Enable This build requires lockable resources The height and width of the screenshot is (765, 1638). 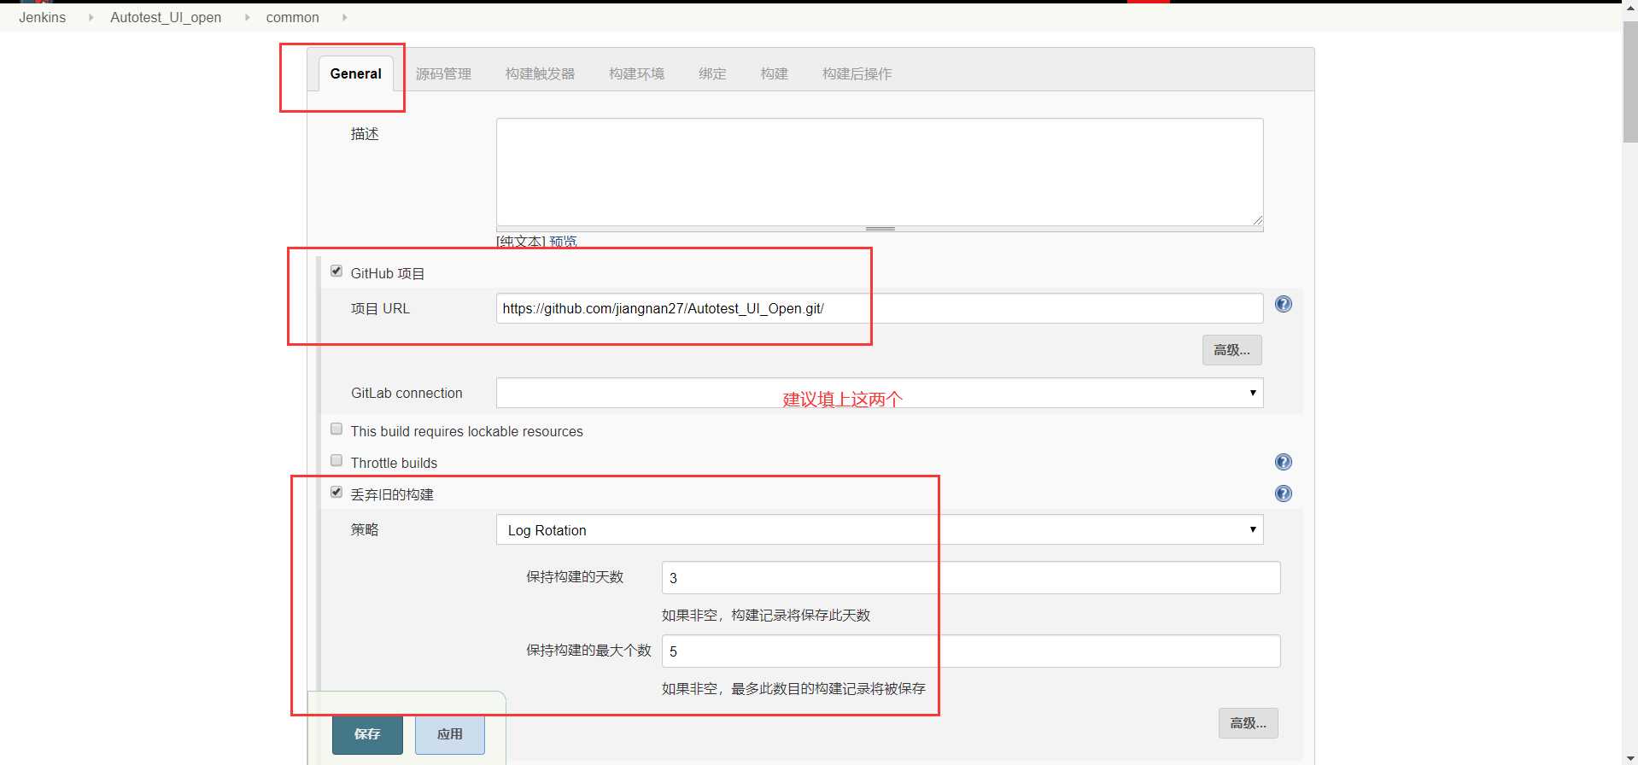336,429
